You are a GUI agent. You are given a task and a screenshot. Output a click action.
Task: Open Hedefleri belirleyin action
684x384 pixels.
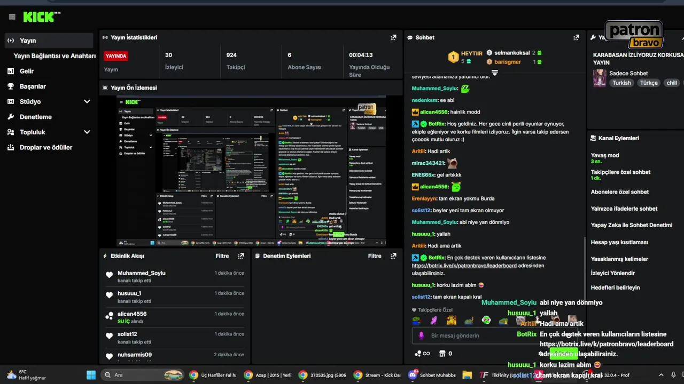(x=615, y=287)
